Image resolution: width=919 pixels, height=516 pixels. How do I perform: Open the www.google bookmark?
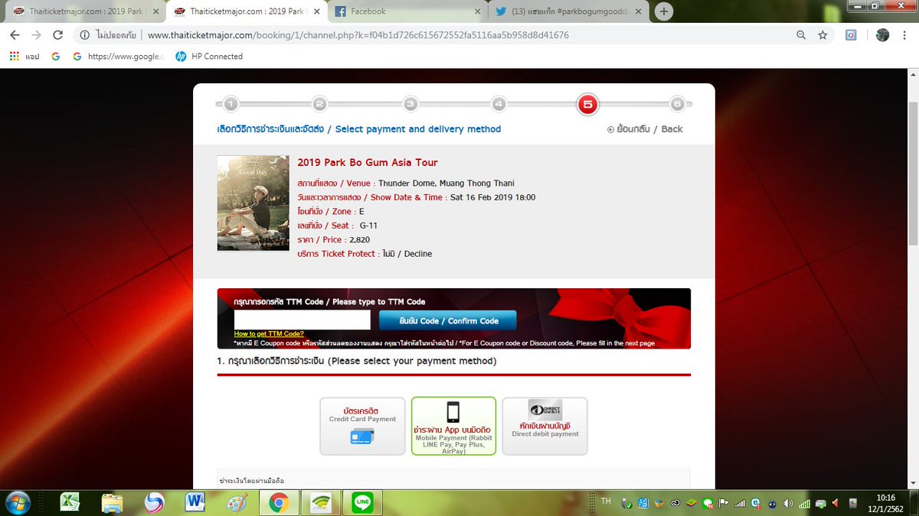coord(117,57)
